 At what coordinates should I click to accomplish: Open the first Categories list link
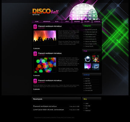click(91, 30)
